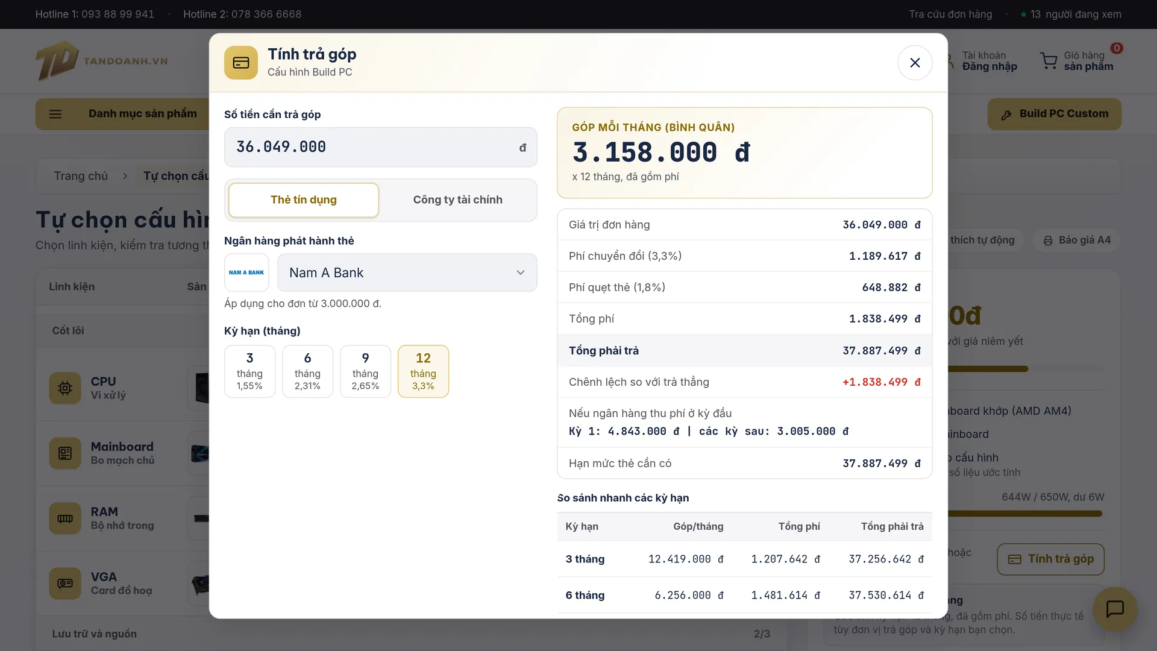Click the Phí chuyển đổi (3,3%) row
Viewport: 1157px width, 651px height.
744,256
